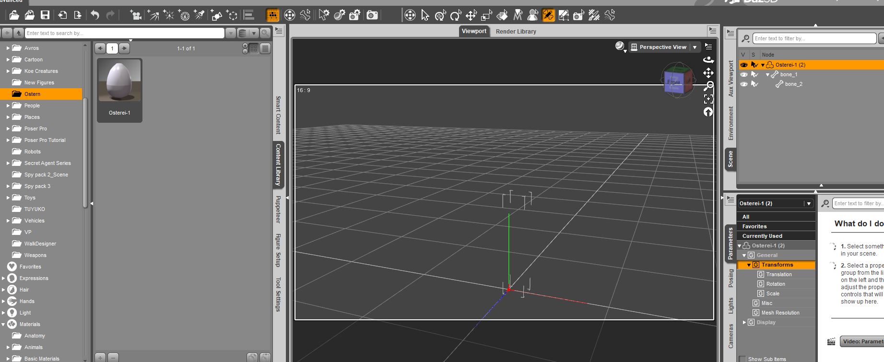Click the viewport zoom magnifier control

[x=708, y=86]
